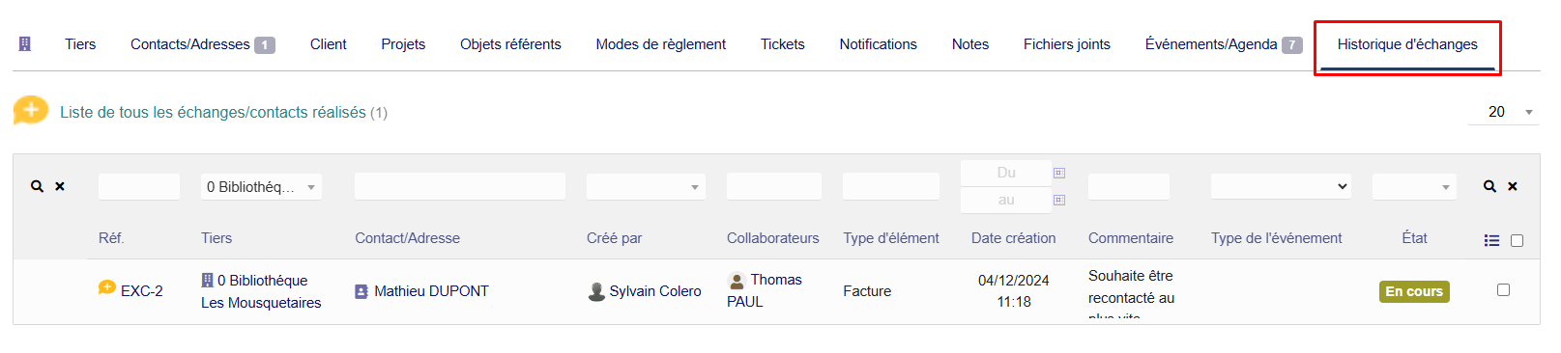Switch to the Événements/Agenda tab
The image size is (1561, 353).
1224,44
